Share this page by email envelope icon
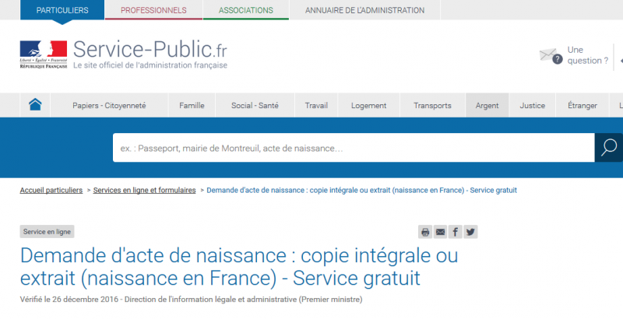 440,232
